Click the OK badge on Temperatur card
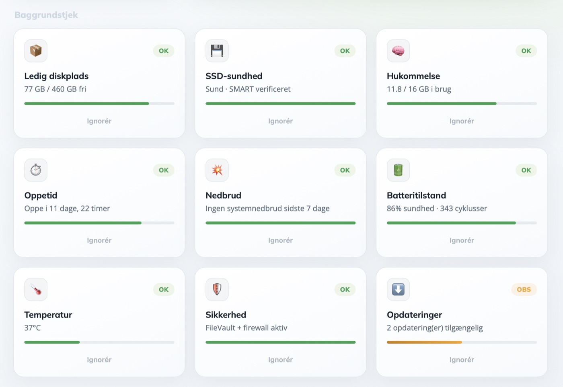 (164, 289)
